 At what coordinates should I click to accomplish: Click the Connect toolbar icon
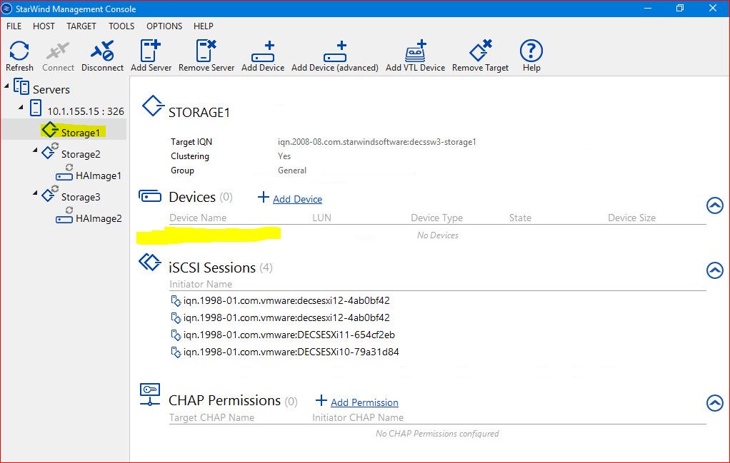58,51
